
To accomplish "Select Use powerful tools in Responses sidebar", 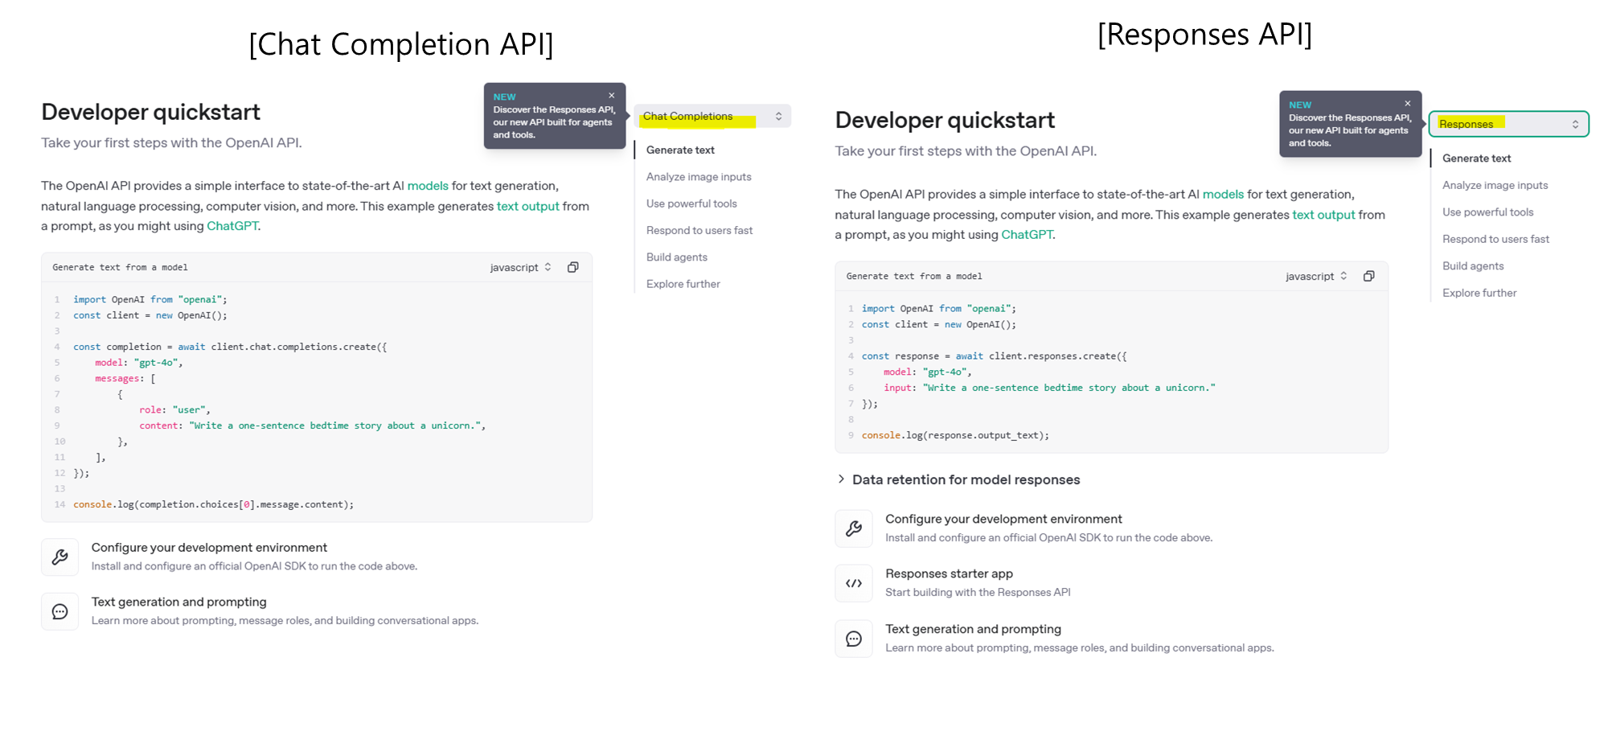I will pyautogui.click(x=1487, y=212).
